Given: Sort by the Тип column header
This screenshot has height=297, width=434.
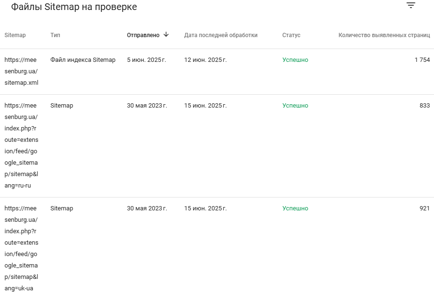Looking at the screenshot, I should tap(55, 35).
